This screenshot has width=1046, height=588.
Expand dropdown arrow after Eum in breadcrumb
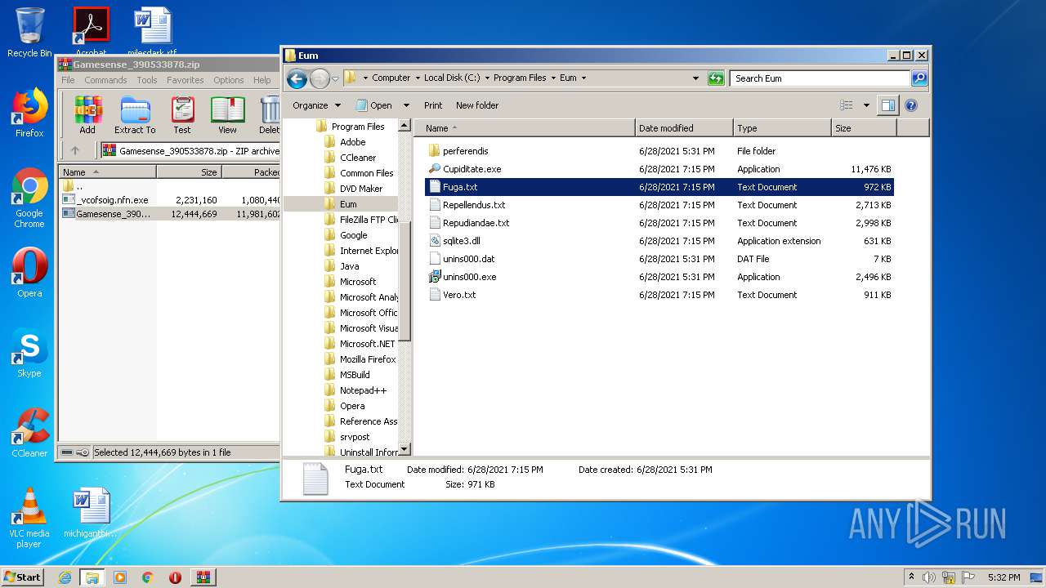(583, 78)
